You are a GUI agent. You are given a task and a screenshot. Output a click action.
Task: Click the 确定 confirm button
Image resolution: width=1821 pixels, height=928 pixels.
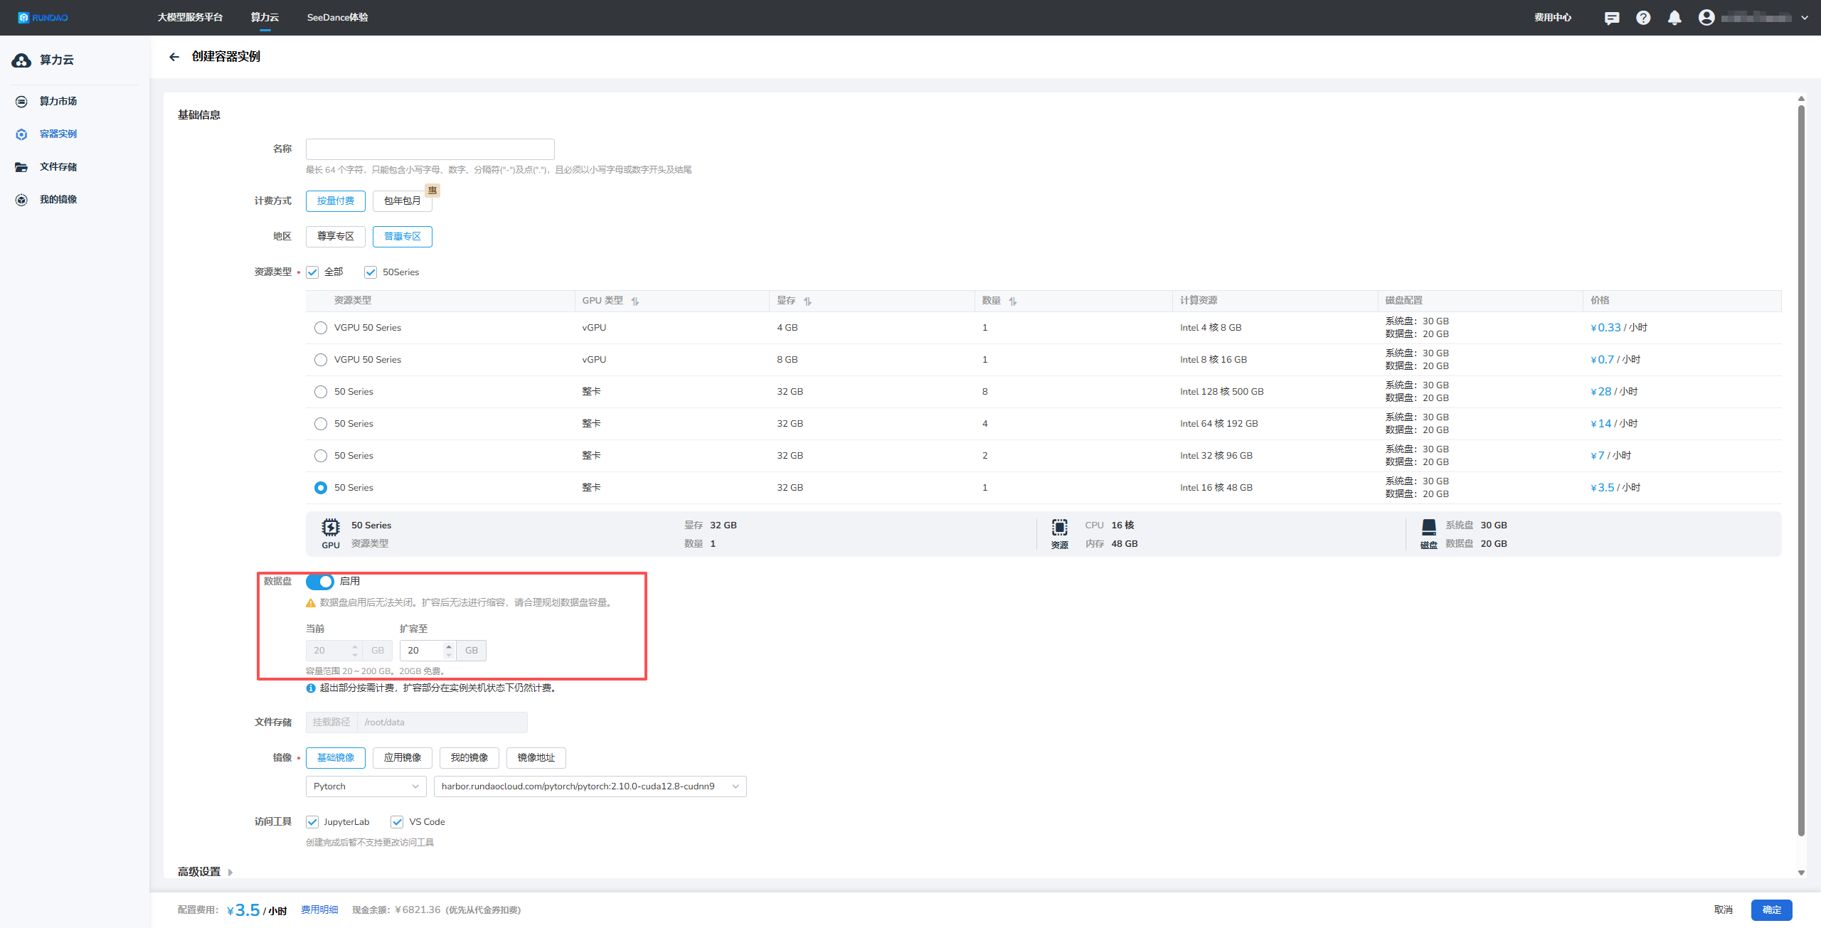click(1772, 910)
